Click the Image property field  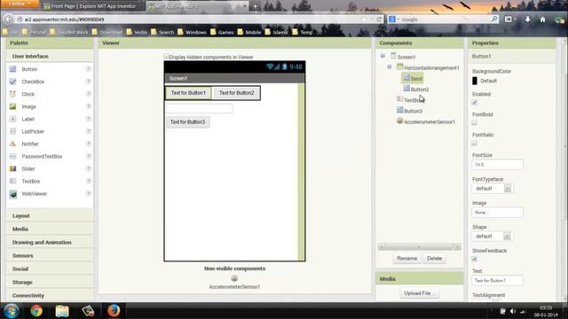[x=497, y=213]
